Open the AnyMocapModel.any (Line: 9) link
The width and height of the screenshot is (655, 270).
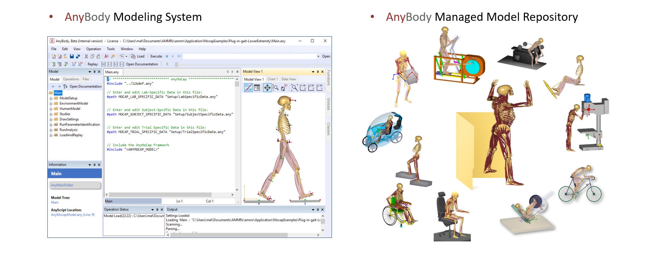(73, 215)
